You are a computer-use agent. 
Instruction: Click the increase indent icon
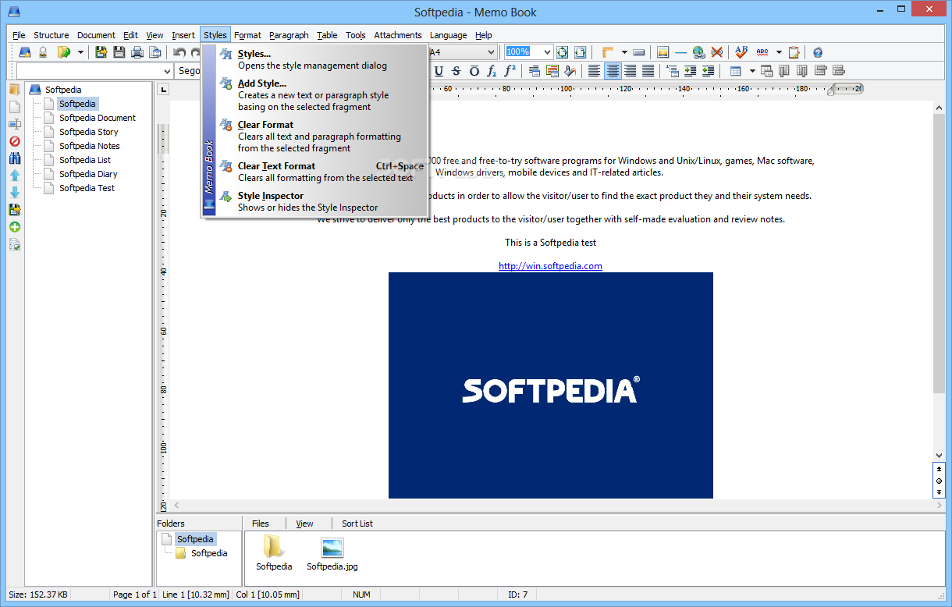point(690,71)
